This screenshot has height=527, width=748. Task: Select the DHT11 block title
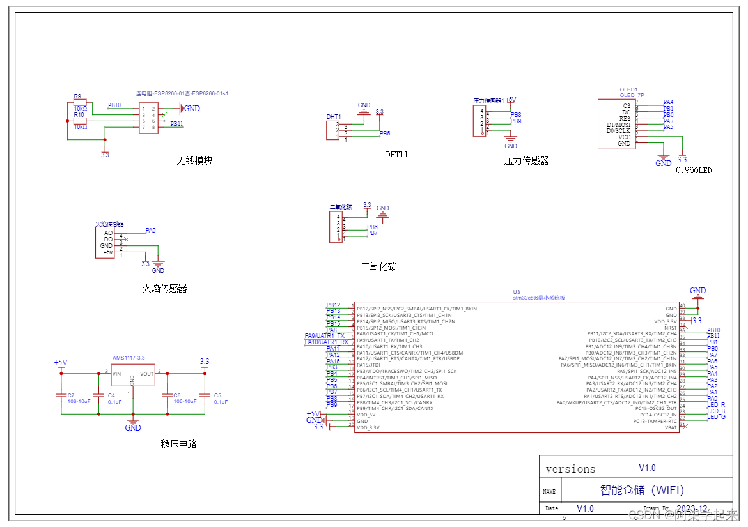coord(396,155)
